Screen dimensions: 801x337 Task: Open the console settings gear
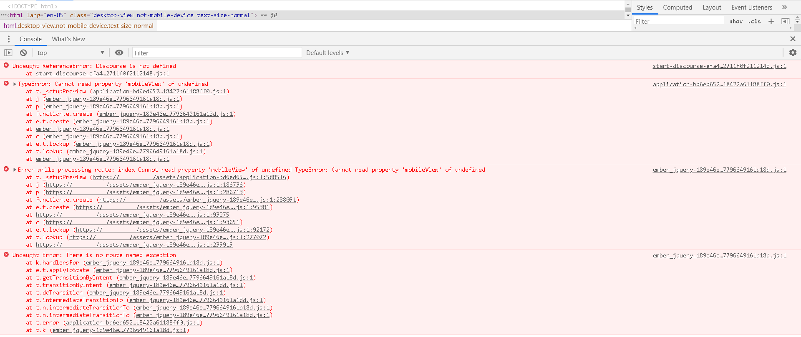click(x=793, y=52)
